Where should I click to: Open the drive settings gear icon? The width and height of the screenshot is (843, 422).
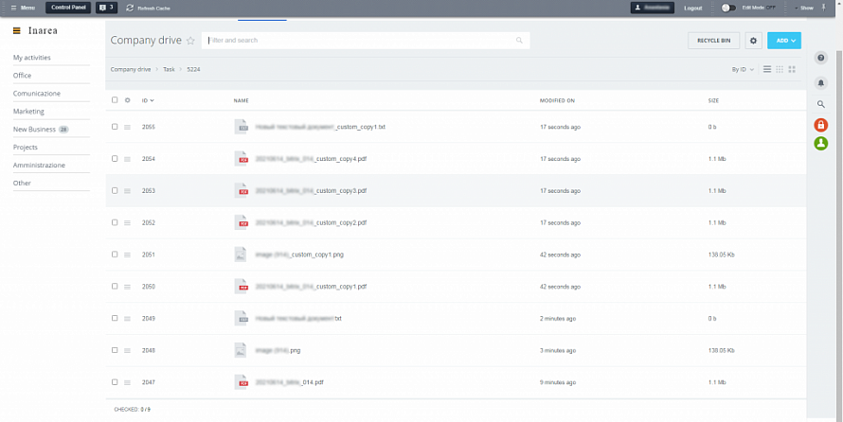coord(753,41)
